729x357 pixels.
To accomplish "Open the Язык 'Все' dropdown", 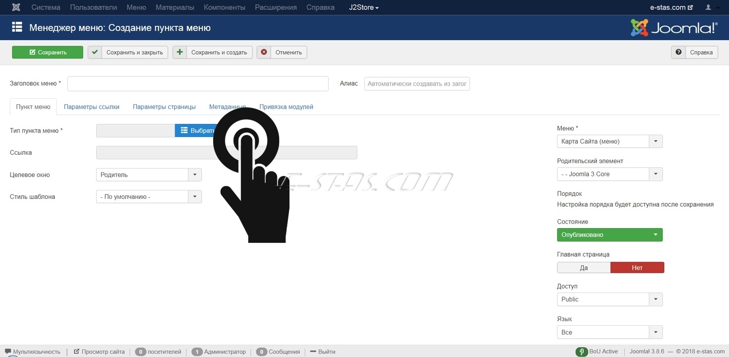I will click(x=610, y=332).
